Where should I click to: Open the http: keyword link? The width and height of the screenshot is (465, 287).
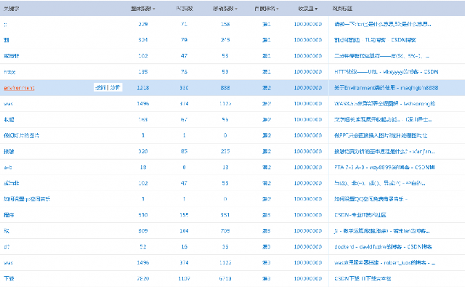pyautogui.click(x=9, y=72)
